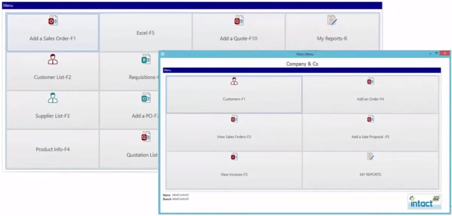This screenshot has height=216, width=452.
Task: Click the Company & Co heading
Action: pyautogui.click(x=302, y=64)
